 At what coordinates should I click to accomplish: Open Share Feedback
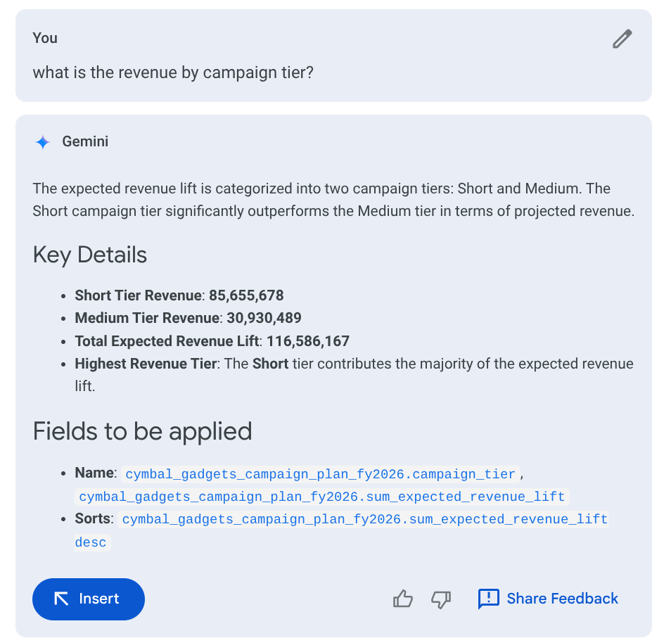(562, 599)
